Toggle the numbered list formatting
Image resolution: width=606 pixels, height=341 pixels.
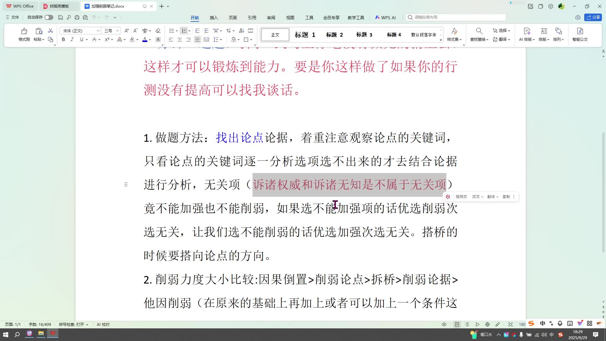[184, 31]
